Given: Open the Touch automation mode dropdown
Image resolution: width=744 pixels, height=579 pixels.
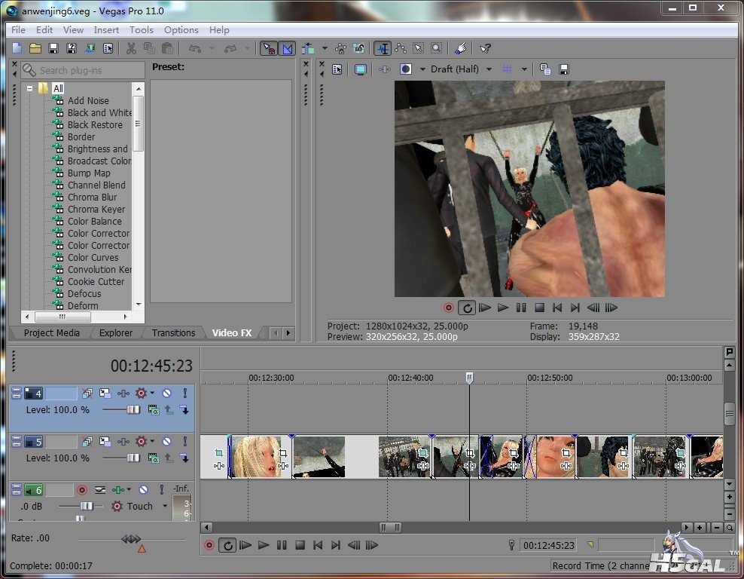Looking at the screenshot, I should 165,506.
